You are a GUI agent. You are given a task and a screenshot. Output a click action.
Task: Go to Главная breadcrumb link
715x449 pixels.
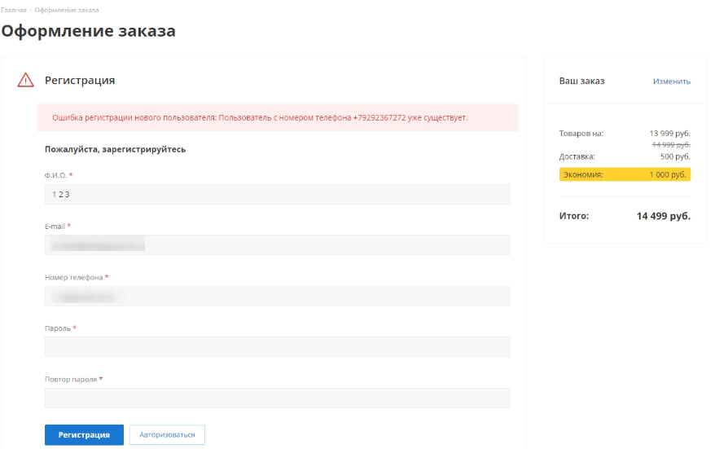pos(14,10)
